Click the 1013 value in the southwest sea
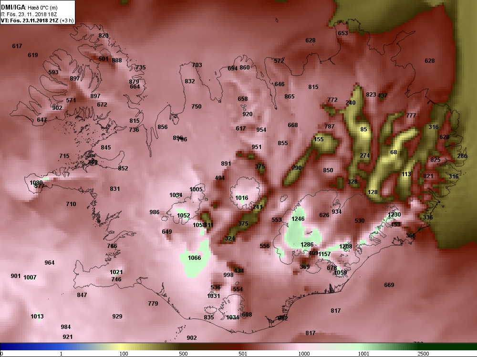The image size is (477, 357). click(37, 317)
